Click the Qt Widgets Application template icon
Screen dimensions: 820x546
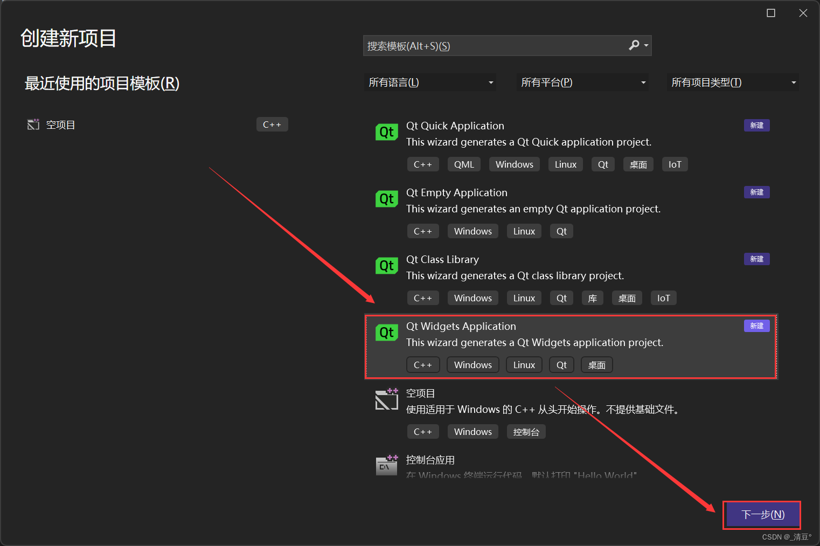click(386, 333)
